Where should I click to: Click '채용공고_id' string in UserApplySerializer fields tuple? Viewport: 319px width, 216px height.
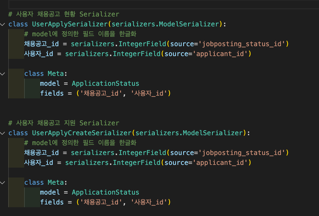101,93
